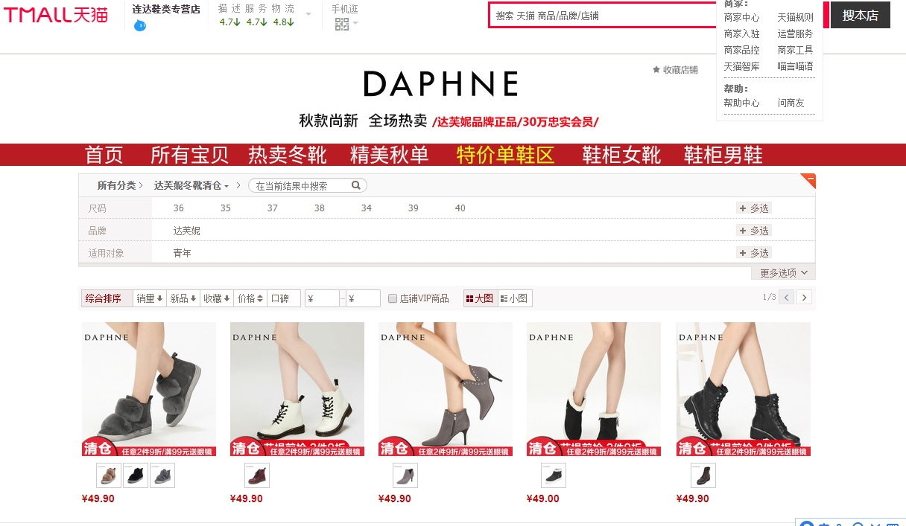The height and width of the screenshot is (526, 906).
Task: Open the 特价单鞋区 discount shoes tab
Action: pos(506,155)
